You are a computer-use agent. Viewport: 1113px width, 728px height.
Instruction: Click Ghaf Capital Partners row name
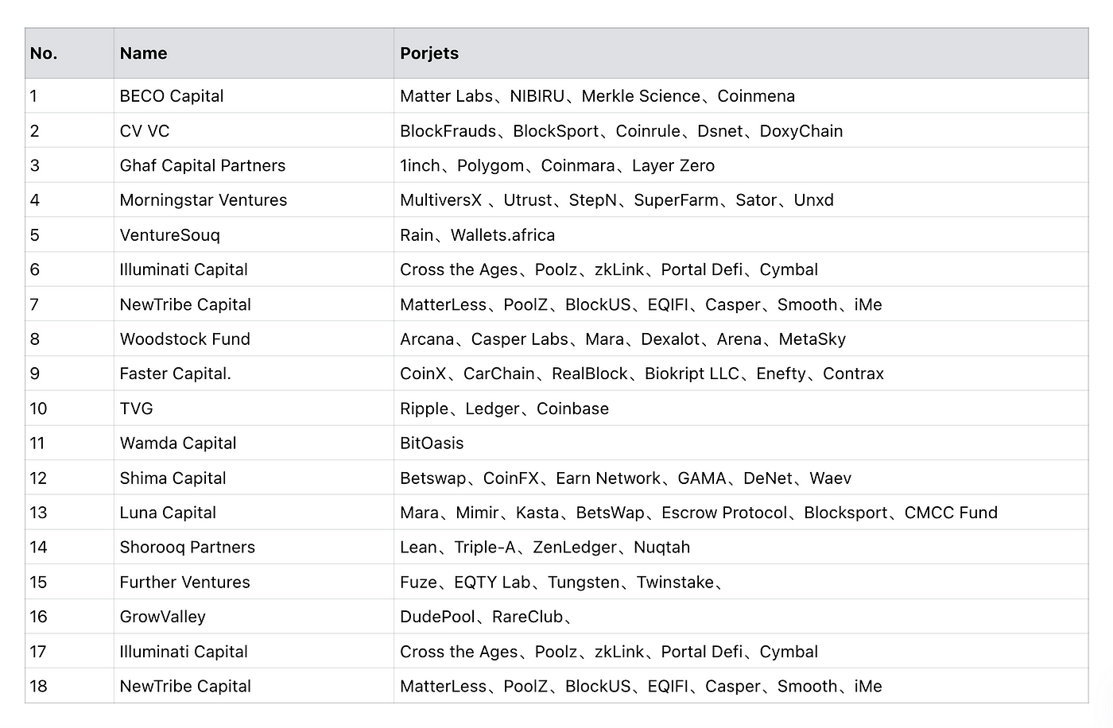click(254, 165)
